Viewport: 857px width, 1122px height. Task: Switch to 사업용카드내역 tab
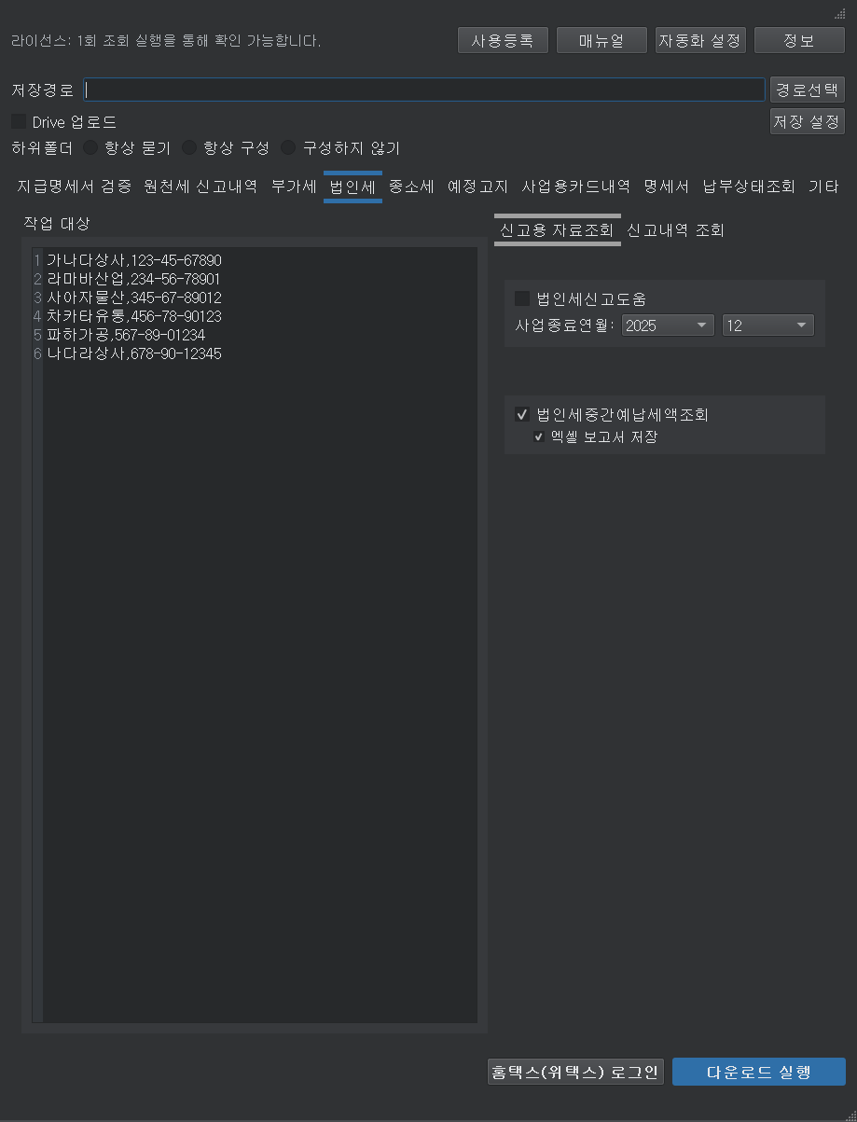coord(576,187)
